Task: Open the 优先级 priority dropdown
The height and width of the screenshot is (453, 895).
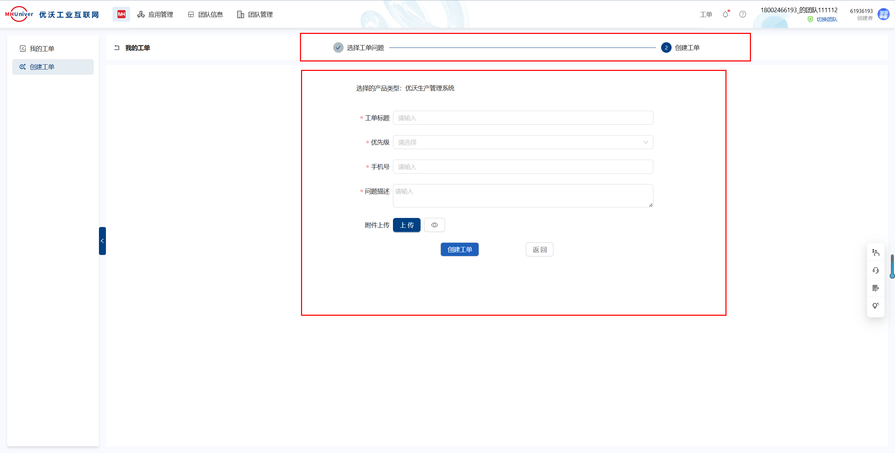Action: 523,143
